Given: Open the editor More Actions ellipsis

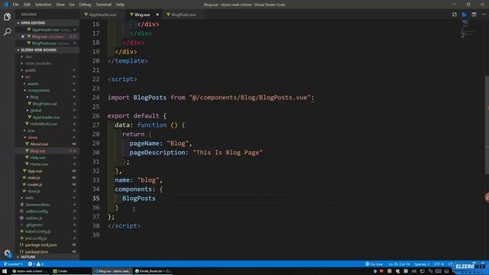Looking at the screenshot, I should click(x=484, y=15).
